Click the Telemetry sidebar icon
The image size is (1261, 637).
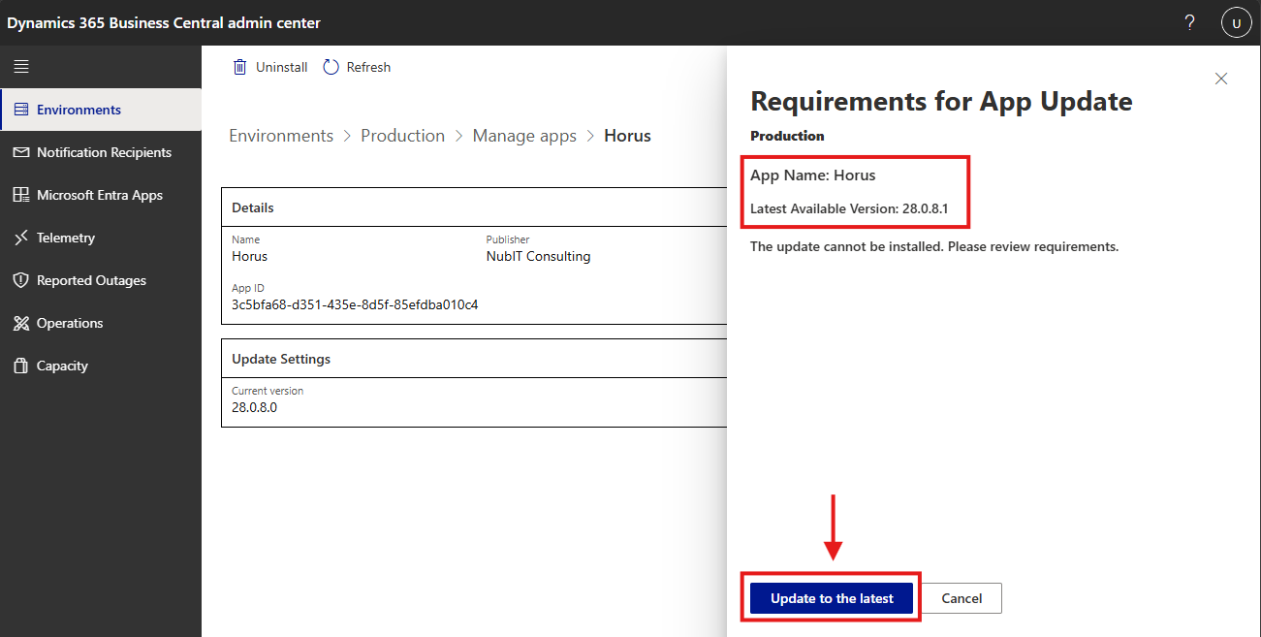click(x=21, y=238)
